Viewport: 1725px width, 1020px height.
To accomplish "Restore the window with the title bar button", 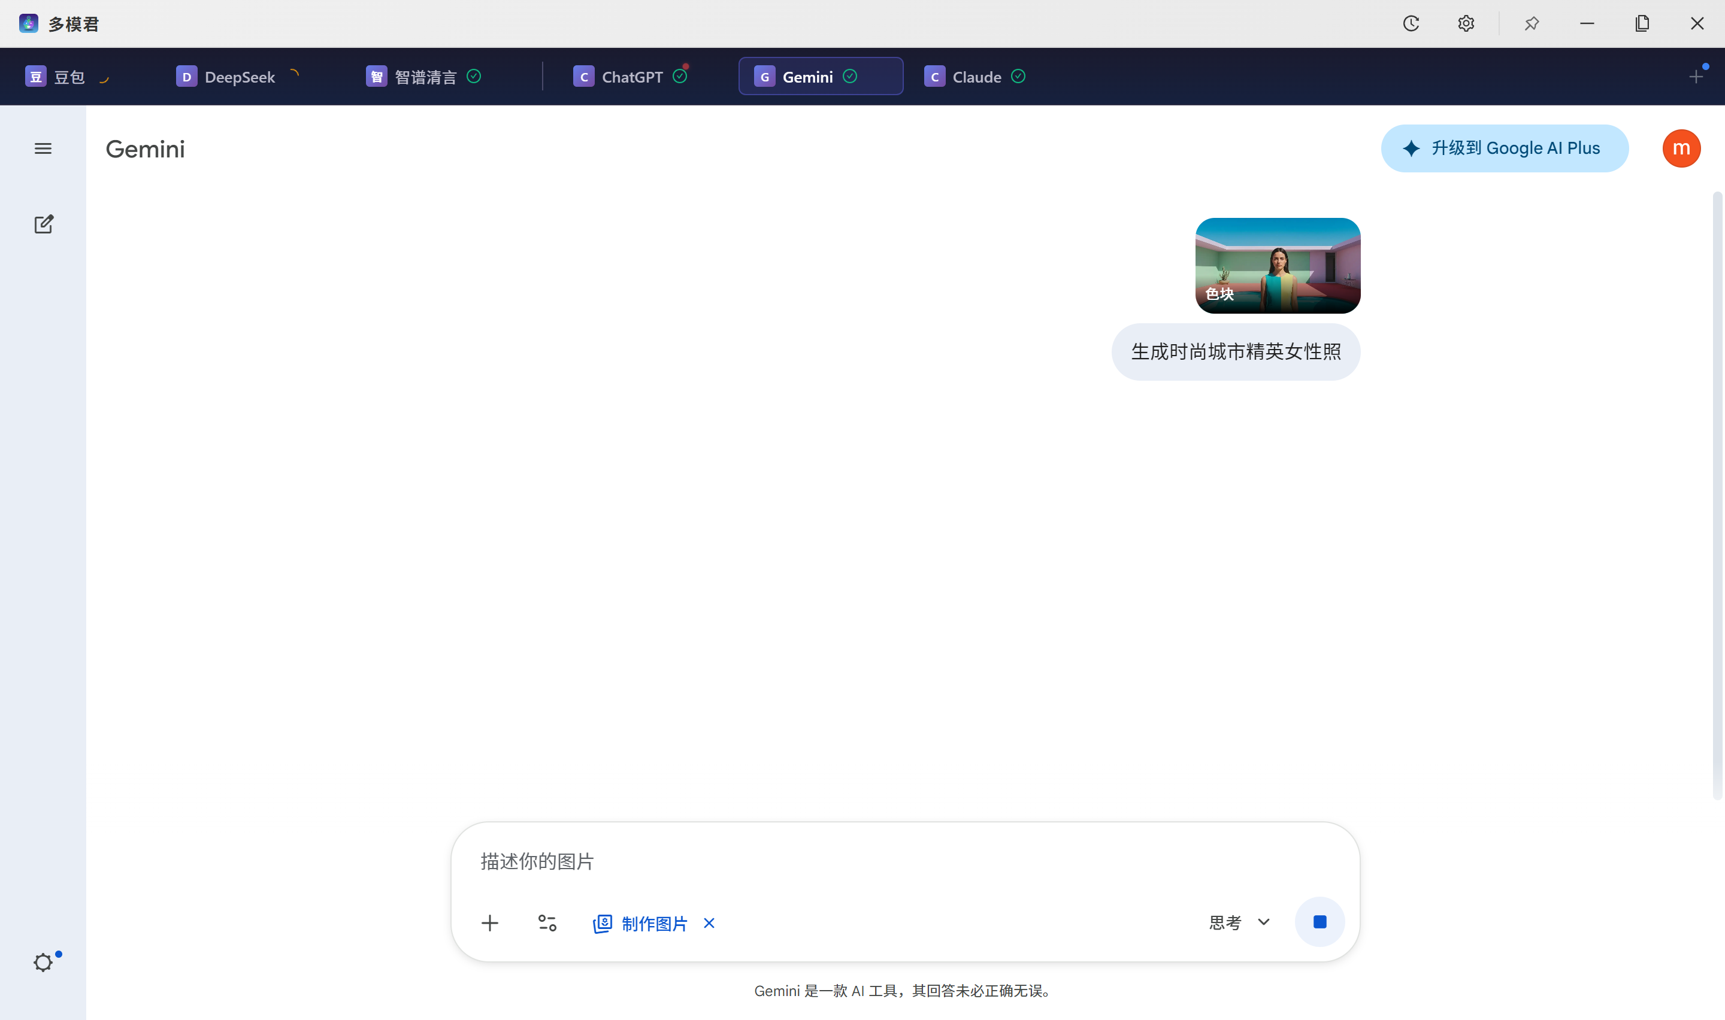I will pos(1642,23).
